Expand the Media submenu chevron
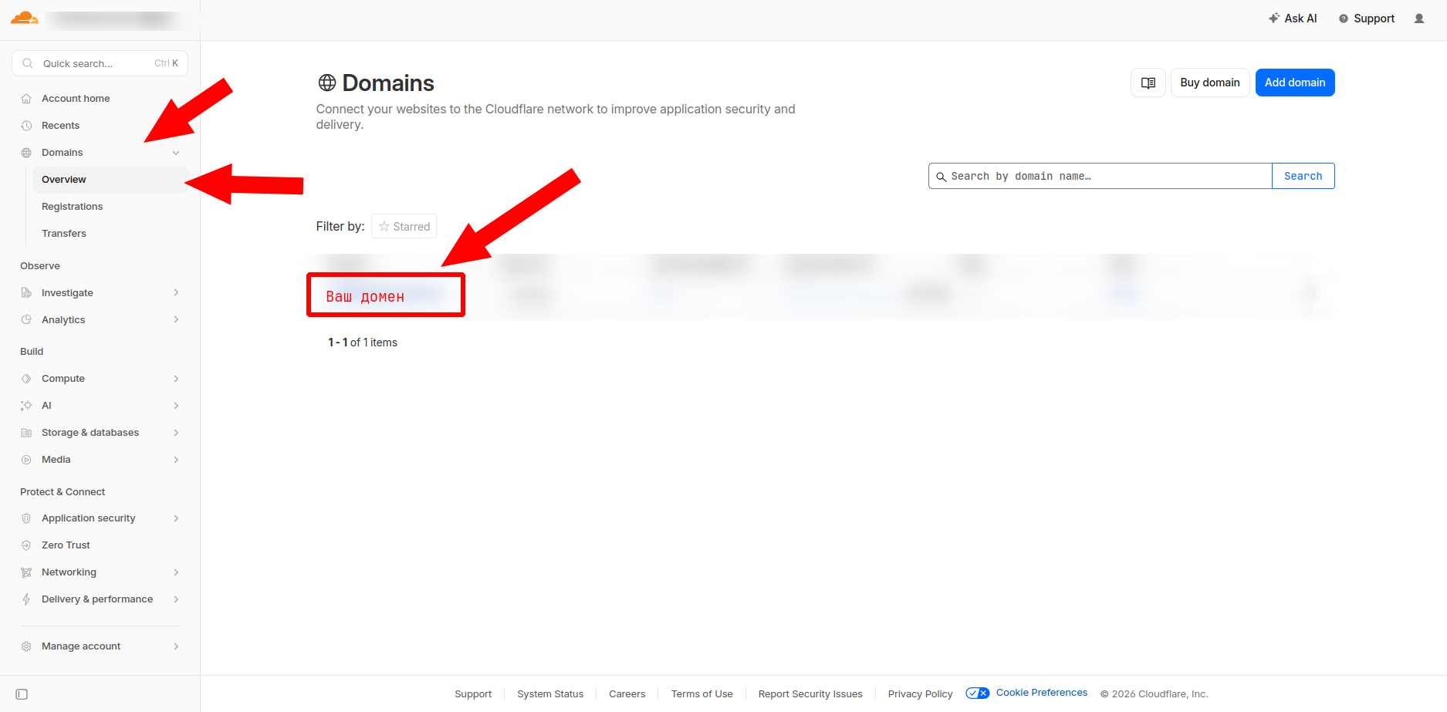The width and height of the screenshot is (1447, 712). point(176,460)
